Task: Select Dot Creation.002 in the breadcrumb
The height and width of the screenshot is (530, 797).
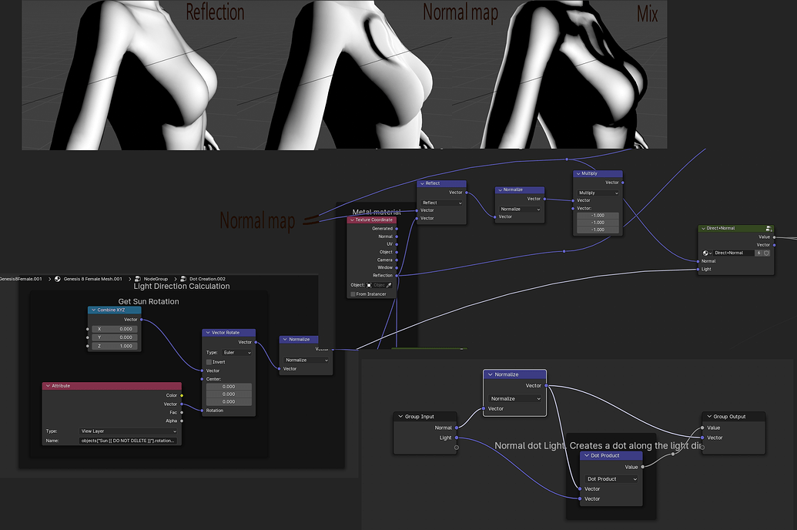Action: tap(207, 279)
